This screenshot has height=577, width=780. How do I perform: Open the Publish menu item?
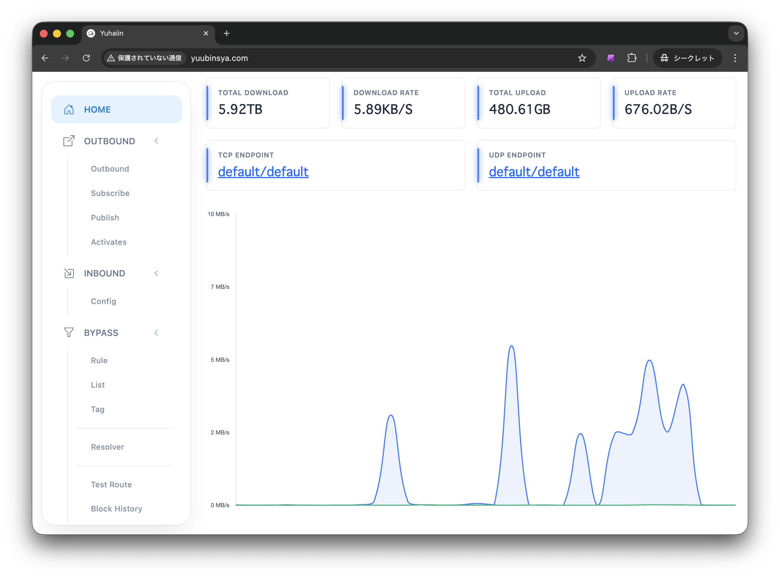click(x=105, y=218)
